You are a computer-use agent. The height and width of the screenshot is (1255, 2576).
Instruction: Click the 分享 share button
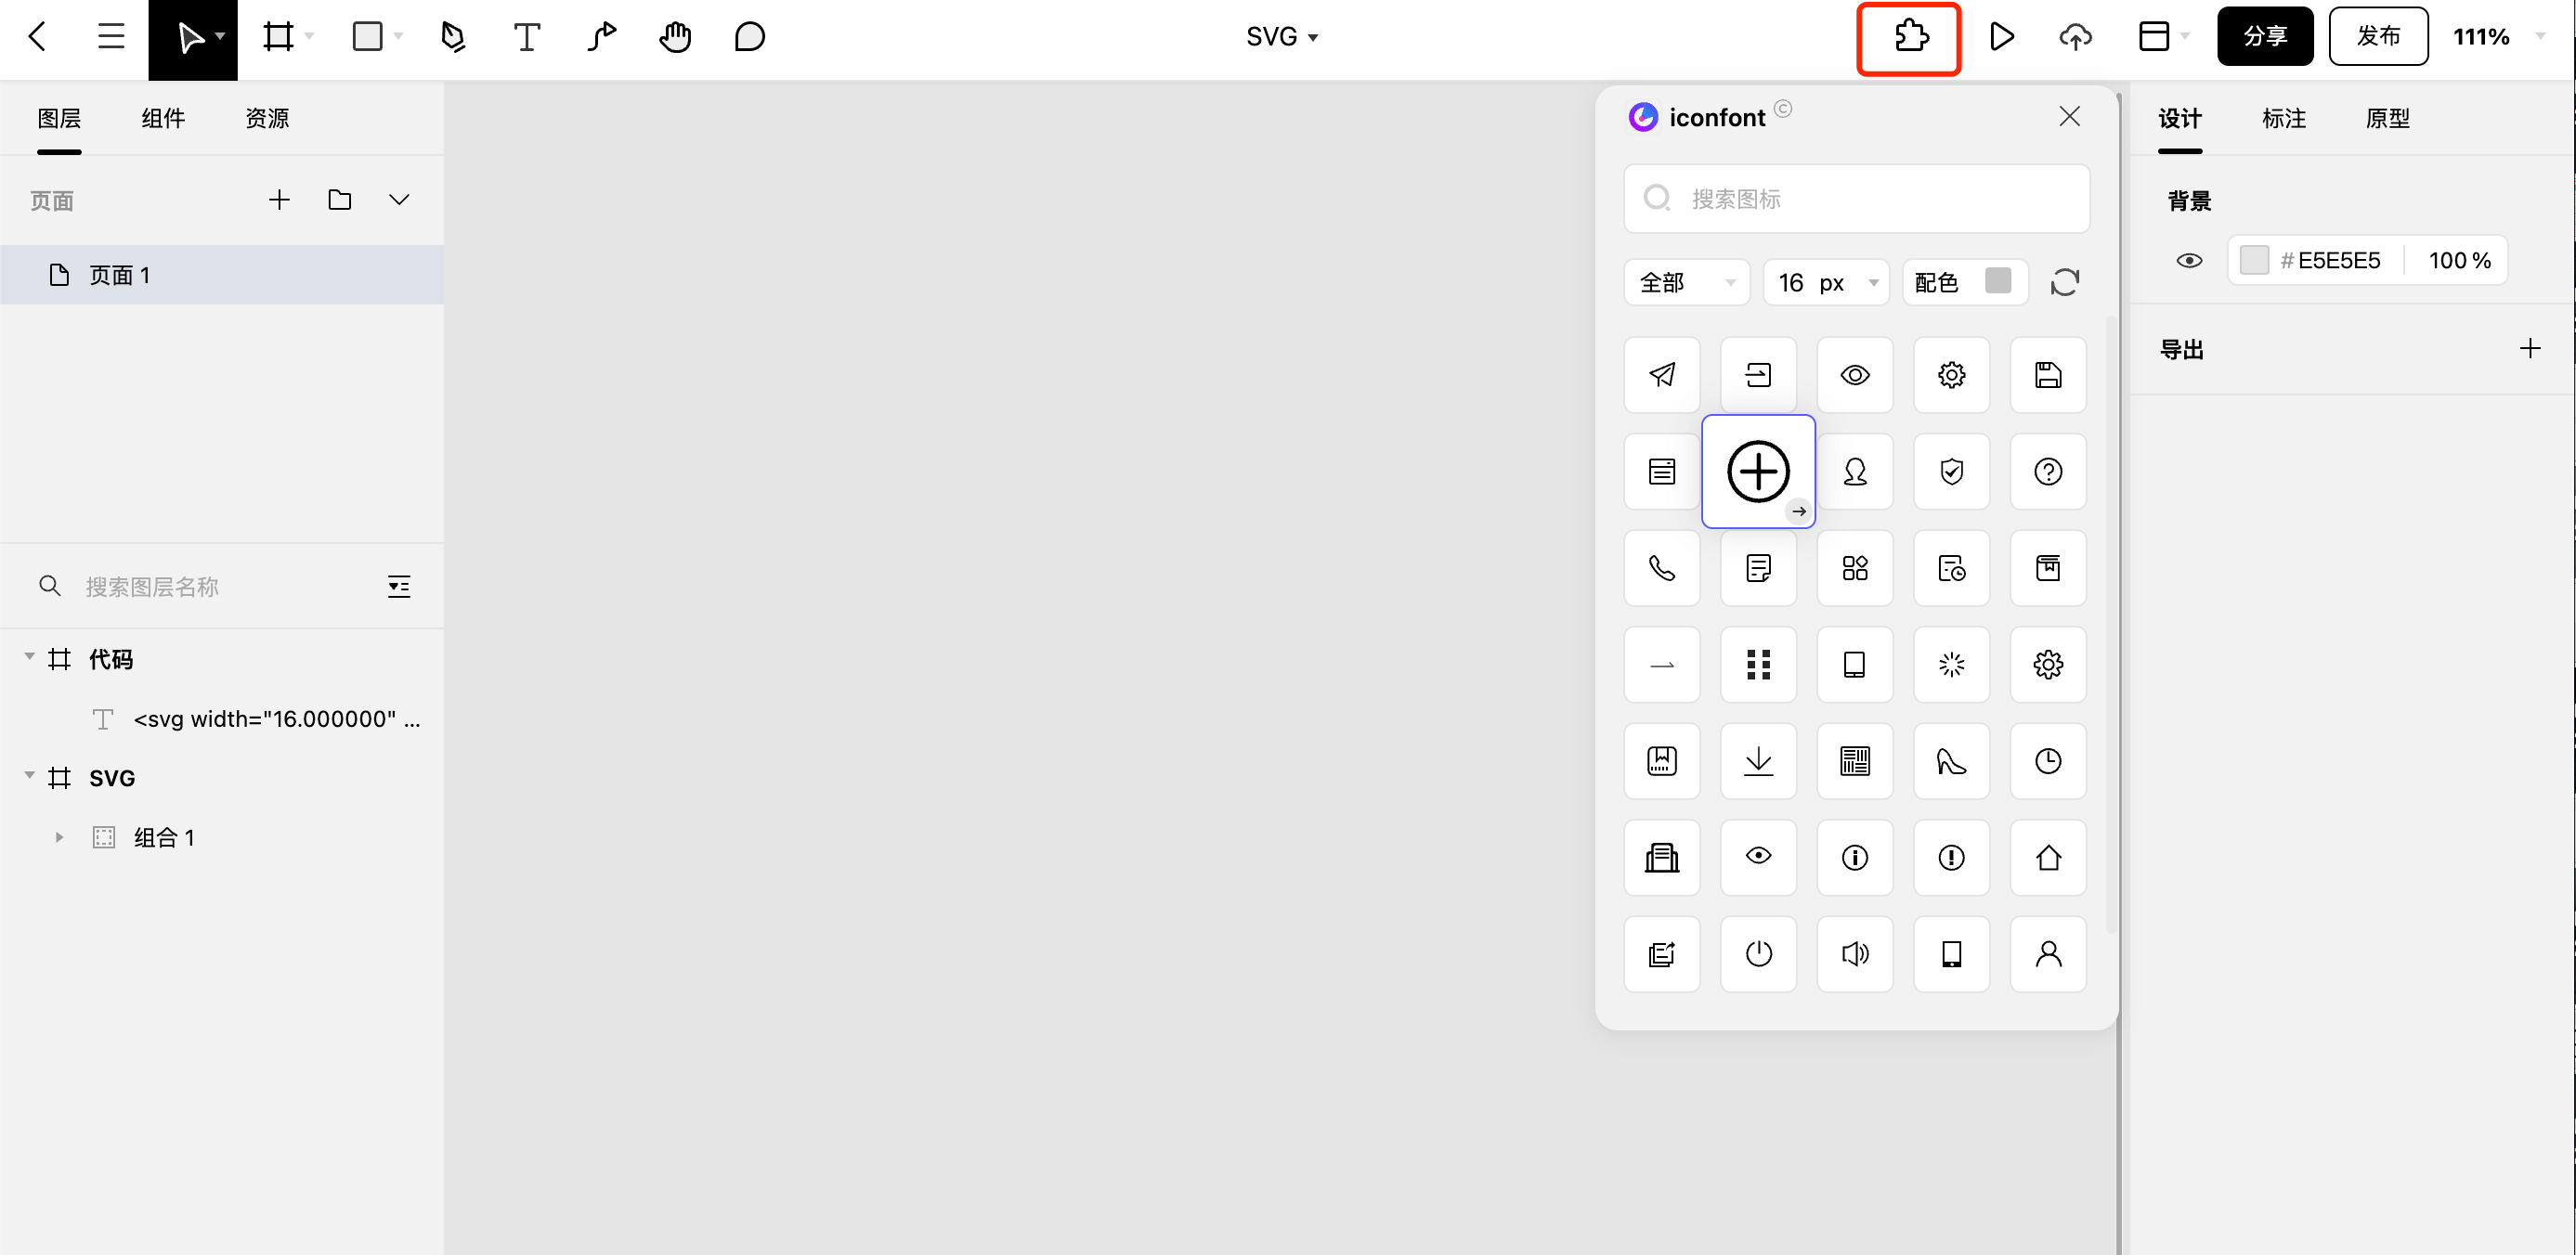pos(2264,37)
